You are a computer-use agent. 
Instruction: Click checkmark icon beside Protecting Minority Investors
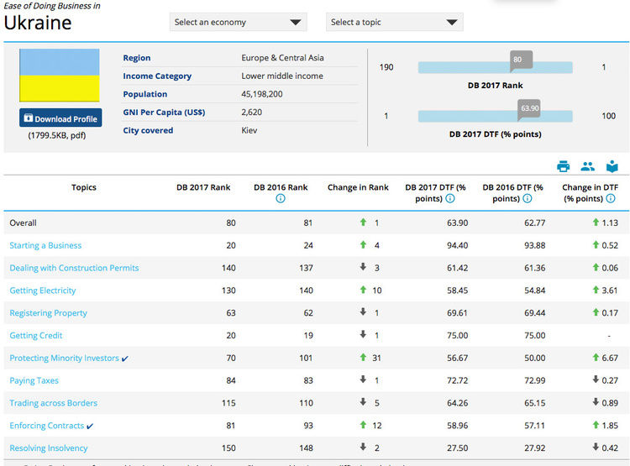point(125,359)
